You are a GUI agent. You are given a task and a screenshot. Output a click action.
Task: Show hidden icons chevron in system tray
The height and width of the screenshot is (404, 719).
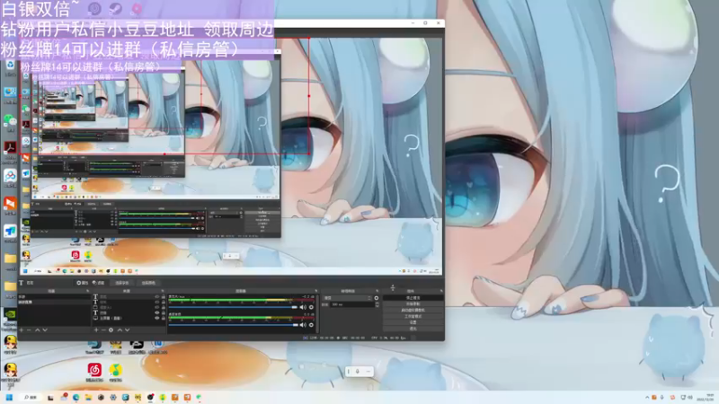pyautogui.click(x=647, y=398)
